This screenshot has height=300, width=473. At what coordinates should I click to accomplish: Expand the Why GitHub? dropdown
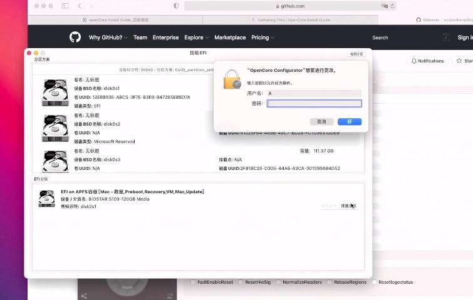coord(108,37)
